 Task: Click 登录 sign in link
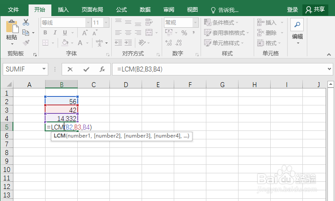pyautogui.click(x=292, y=10)
